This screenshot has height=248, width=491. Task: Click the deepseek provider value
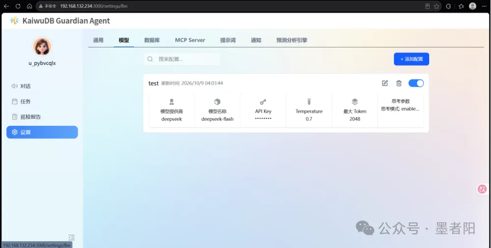click(x=171, y=119)
